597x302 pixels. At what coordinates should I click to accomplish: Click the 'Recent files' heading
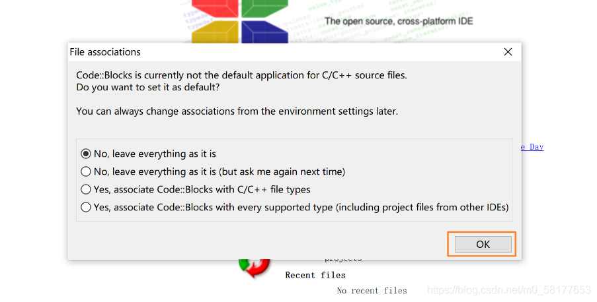click(315, 275)
